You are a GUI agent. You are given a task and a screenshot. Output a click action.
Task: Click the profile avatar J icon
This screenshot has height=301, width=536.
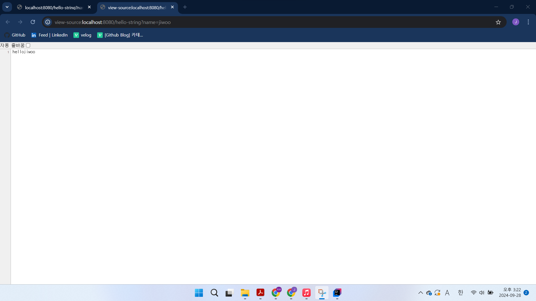pyautogui.click(x=516, y=22)
